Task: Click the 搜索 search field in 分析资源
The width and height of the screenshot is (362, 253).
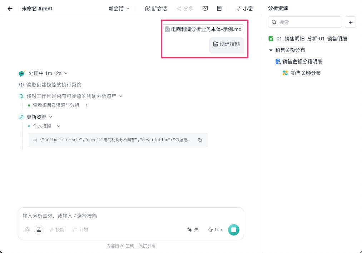Action: coord(305,22)
